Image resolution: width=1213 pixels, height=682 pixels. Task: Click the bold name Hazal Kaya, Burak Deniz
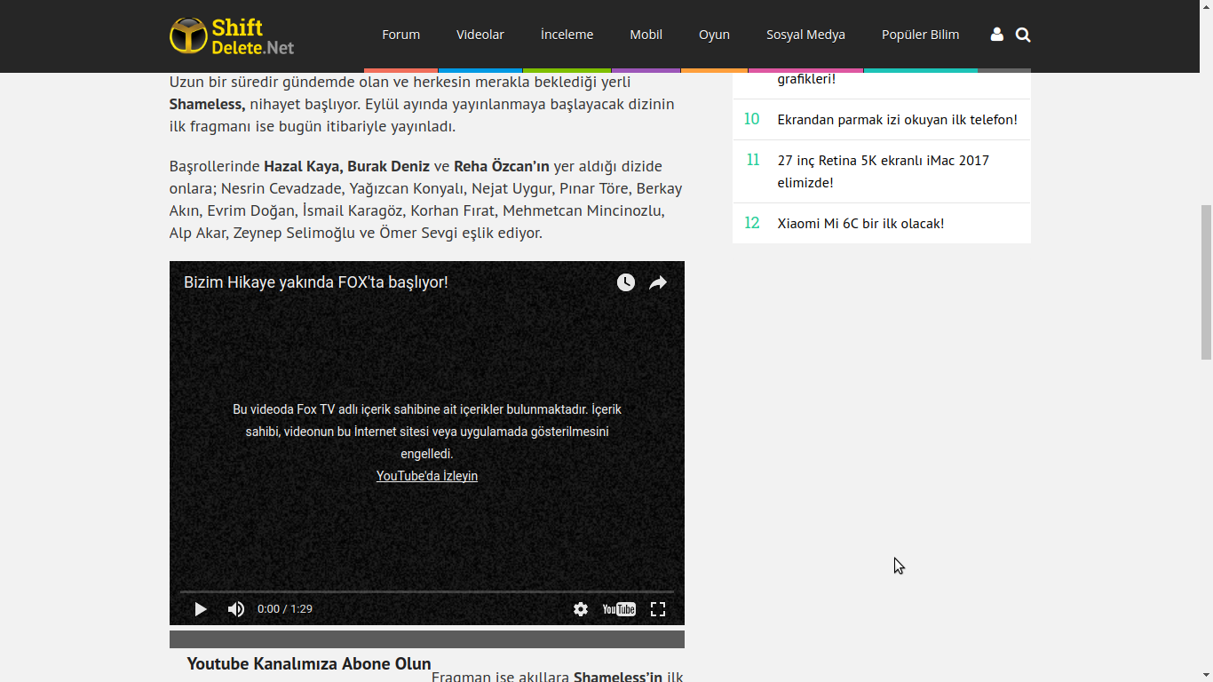[346, 166]
